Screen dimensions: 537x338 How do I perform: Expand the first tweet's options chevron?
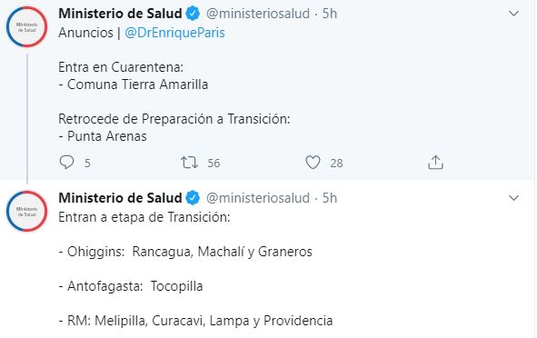(513, 14)
